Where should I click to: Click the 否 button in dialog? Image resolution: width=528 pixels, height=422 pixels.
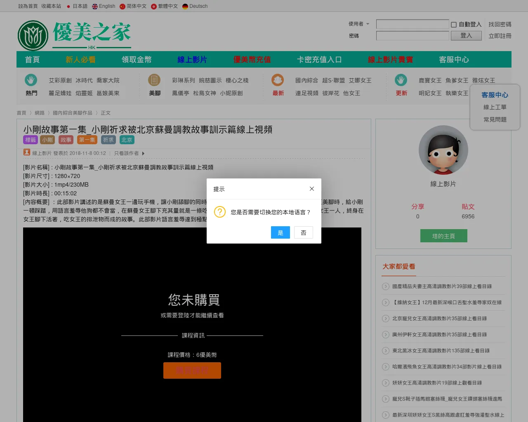click(304, 232)
